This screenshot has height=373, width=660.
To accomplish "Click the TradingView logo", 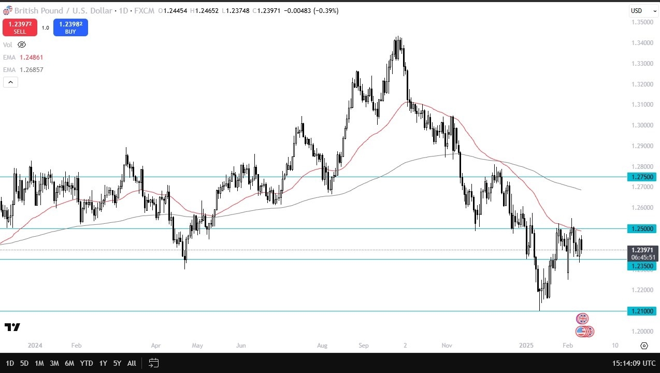I will [12, 327].
